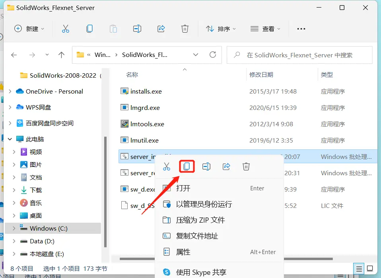The width and height of the screenshot is (381, 278).
Task: Click the Rename icon in the top toolbar
Action: (x=137, y=29)
